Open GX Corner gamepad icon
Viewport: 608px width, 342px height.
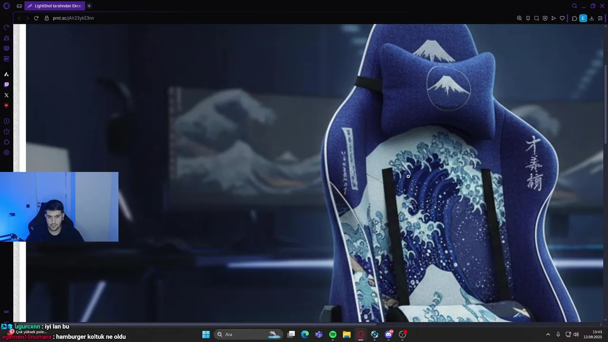(x=19, y=6)
